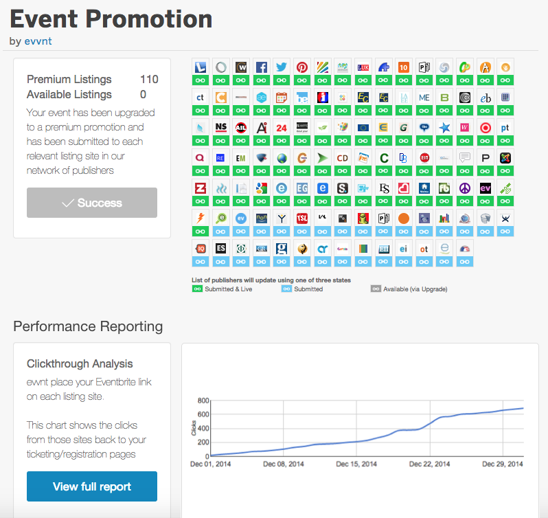Click the orange lightning bolt publisher icon

tap(201, 218)
